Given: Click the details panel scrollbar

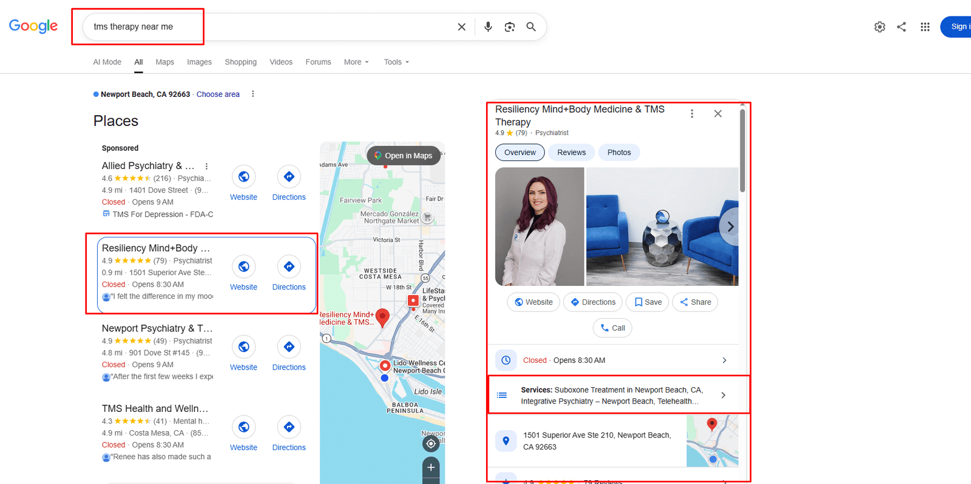Looking at the screenshot, I should point(742,151).
